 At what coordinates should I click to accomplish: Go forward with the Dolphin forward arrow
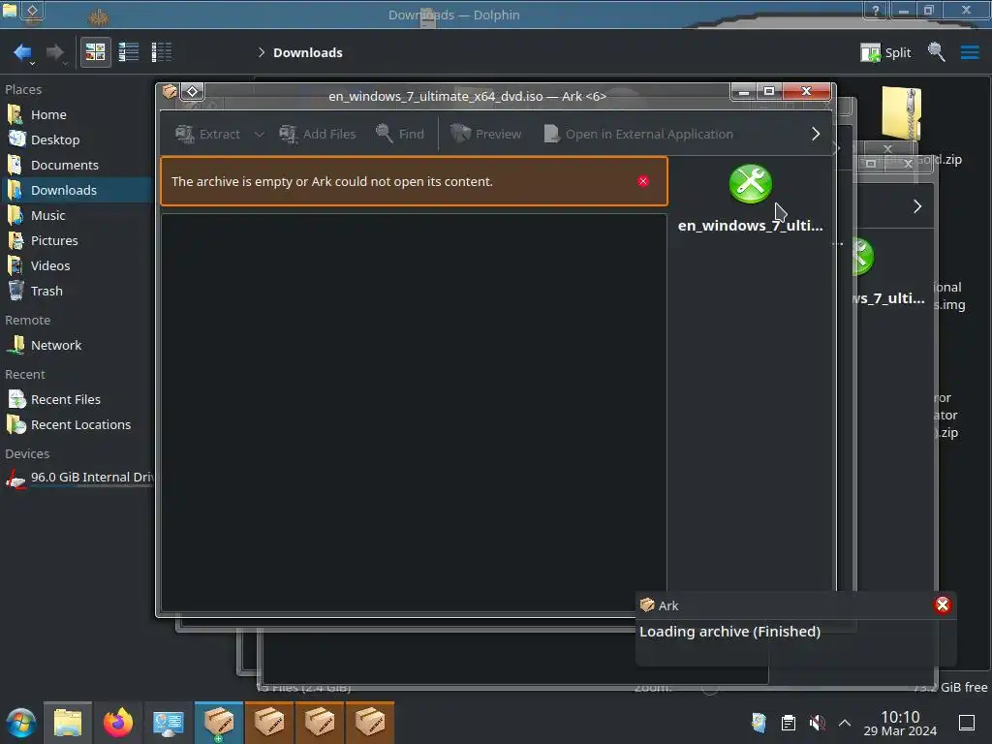click(55, 52)
